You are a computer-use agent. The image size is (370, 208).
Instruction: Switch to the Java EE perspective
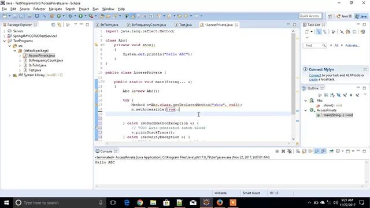click(344, 16)
